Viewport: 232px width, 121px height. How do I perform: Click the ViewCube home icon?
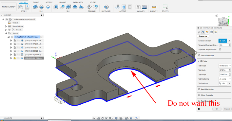[217, 15]
